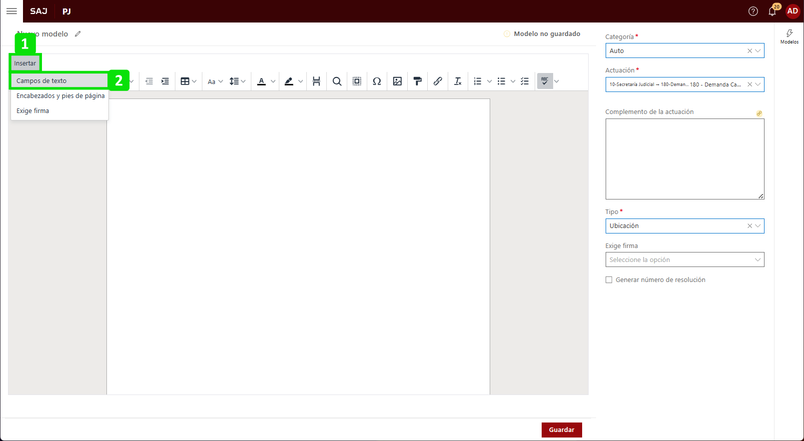Toggle the spell check ABC button
Viewport: 804px width, 441px height.
pyautogui.click(x=545, y=81)
